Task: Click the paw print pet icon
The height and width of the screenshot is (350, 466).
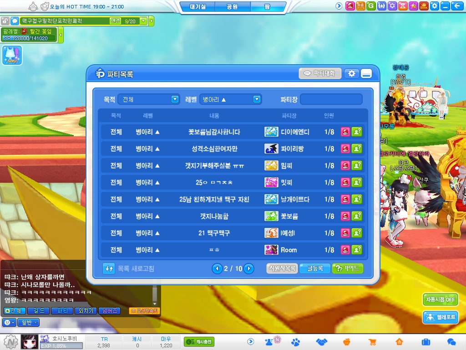Action: click(x=295, y=342)
